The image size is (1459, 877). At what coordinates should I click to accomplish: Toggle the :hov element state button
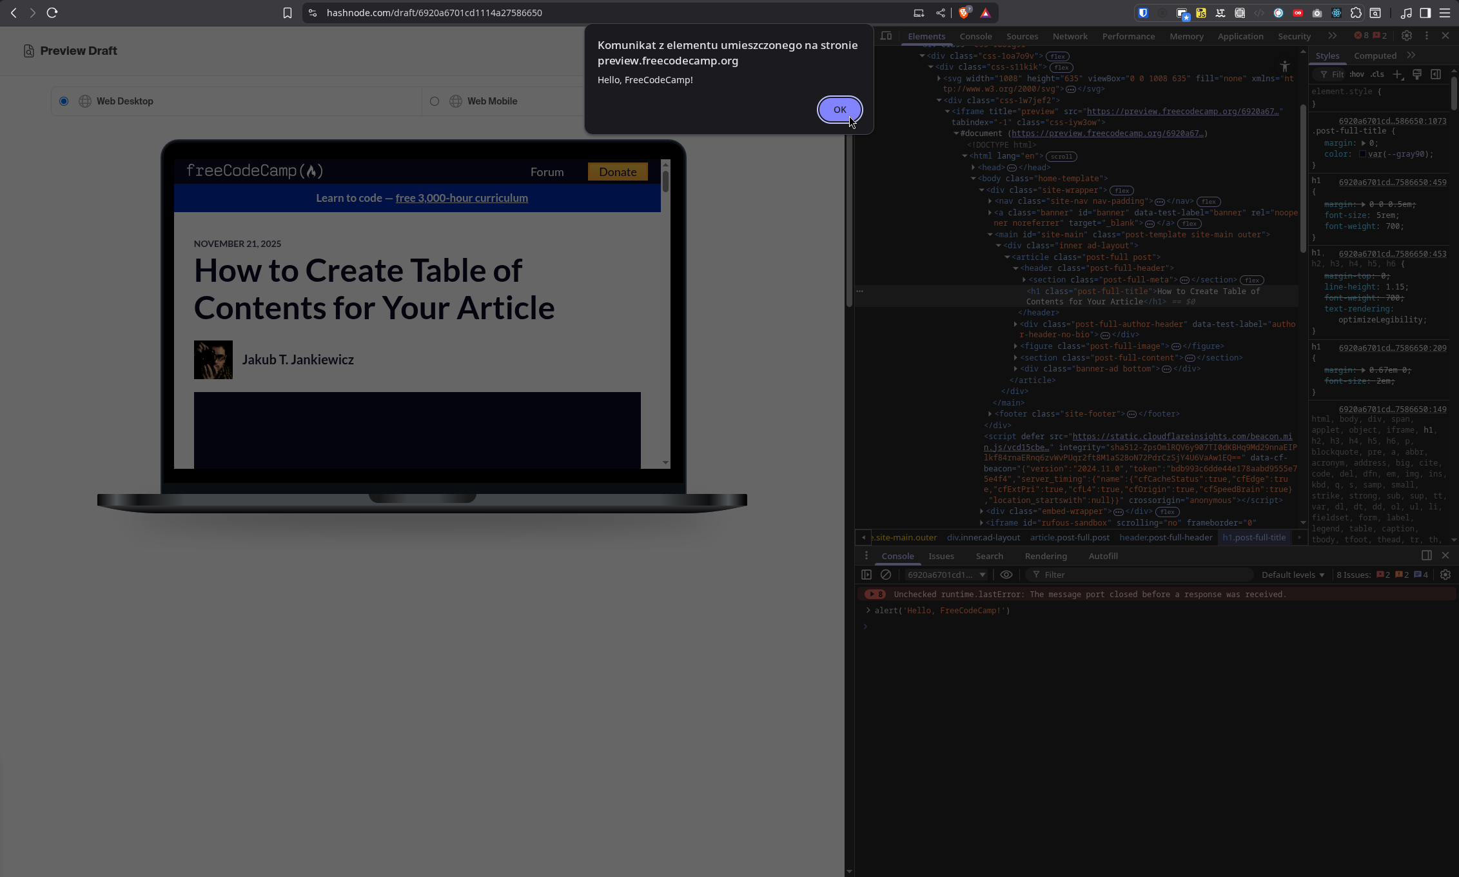click(x=1357, y=75)
